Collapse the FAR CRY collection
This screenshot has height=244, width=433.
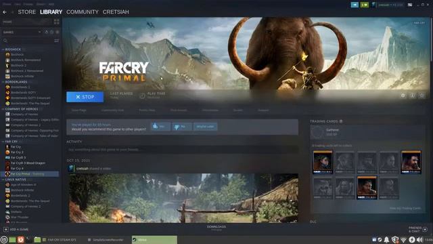[x=3, y=142]
